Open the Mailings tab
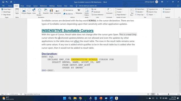This screenshot has width=181, height=101. (52, 6)
